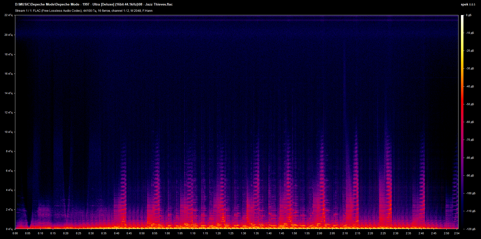Select the 4 кГц frequency label

click(x=9, y=190)
